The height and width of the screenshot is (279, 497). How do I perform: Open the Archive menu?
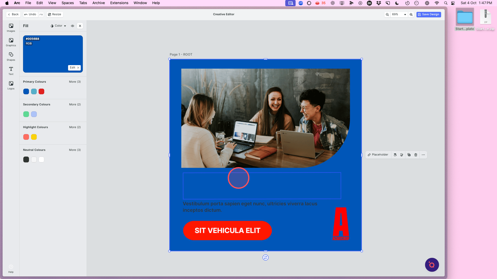(x=98, y=3)
